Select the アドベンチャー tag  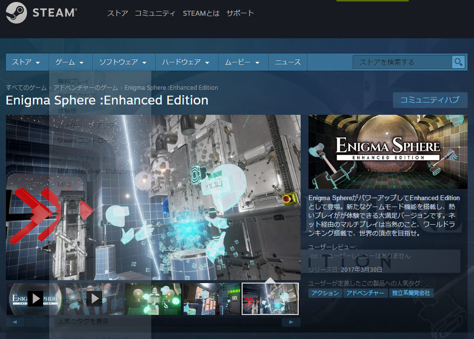click(x=365, y=293)
